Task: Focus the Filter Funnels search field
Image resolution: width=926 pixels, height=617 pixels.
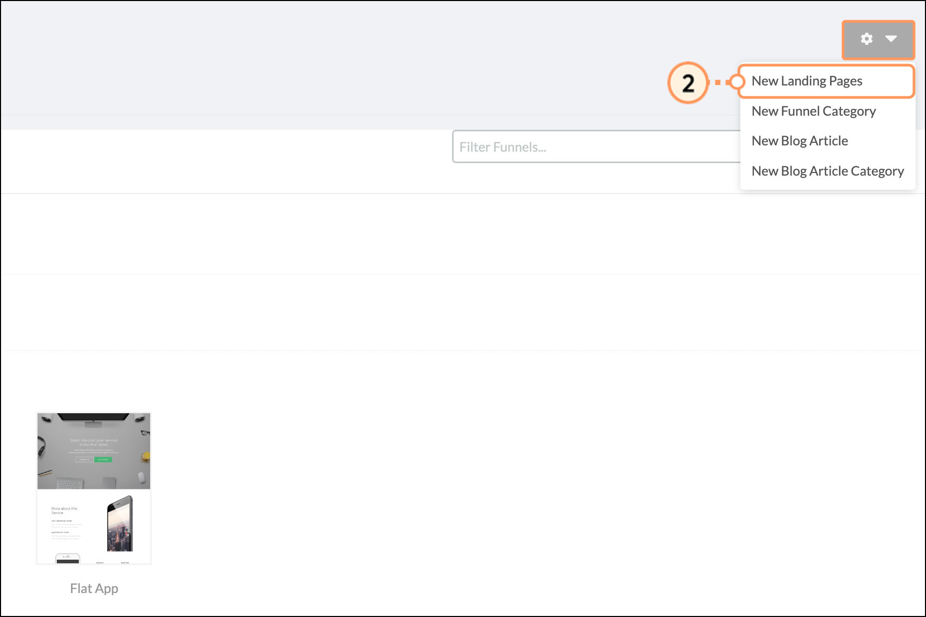Action: point(596,147)
